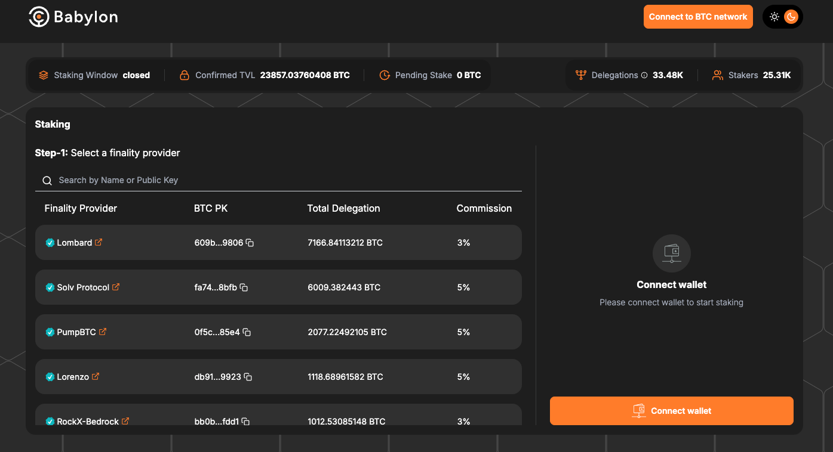The image size is (833, 452).
Task: Open Lombard external link icon
Action: coord(99,242)
